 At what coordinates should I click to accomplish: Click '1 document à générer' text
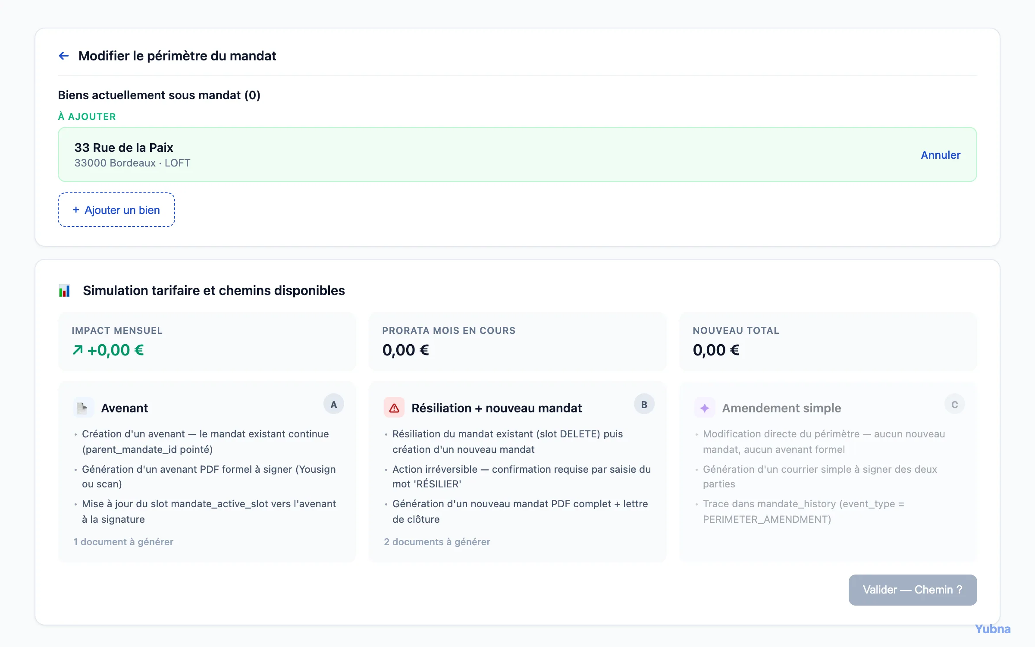(x=123, y=542)
